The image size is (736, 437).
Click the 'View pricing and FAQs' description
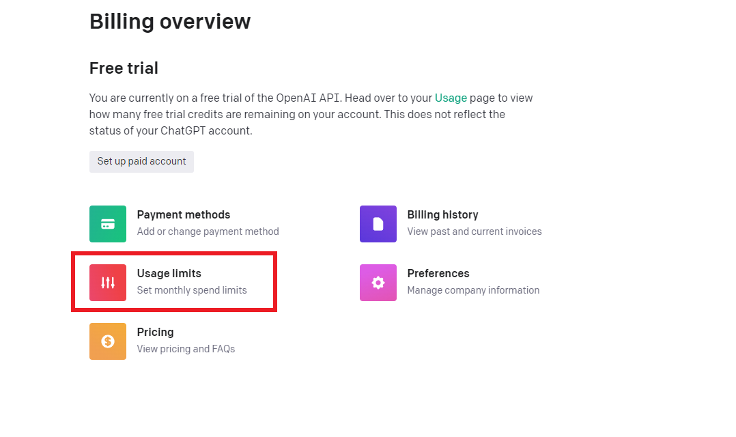185,349
